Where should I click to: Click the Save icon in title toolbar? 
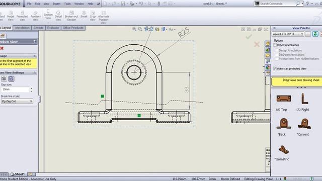tap(123, 4)
